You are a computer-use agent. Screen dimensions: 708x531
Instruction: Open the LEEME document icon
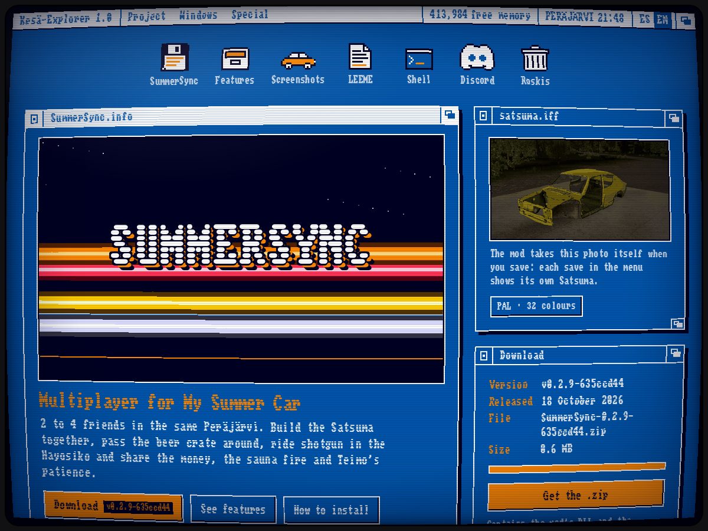pyautogui.click(x=360, y=64)
